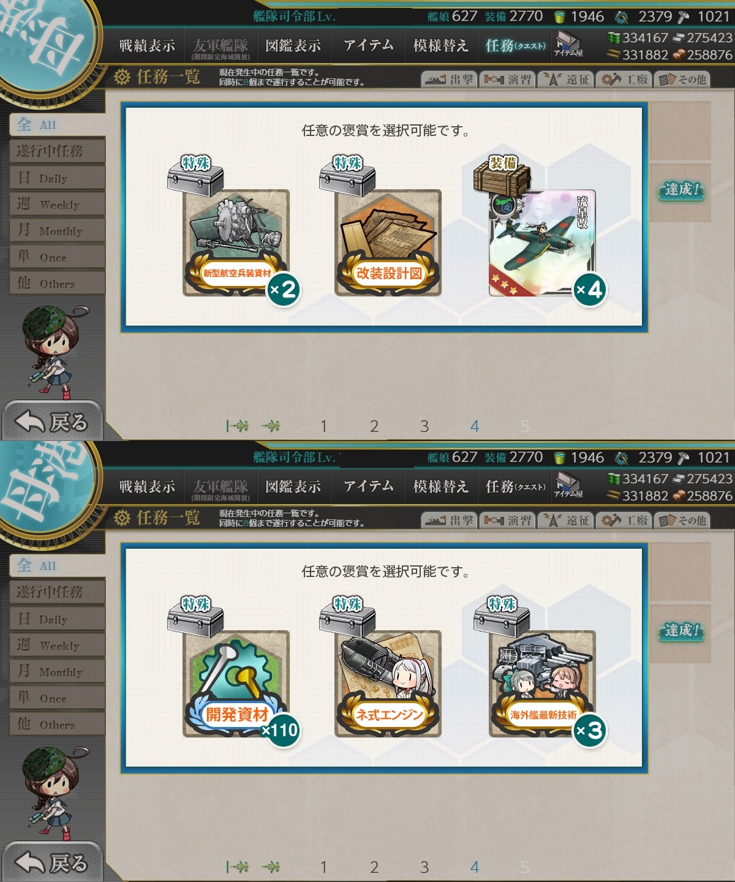This screenshot has height=882, width=735.
Task: Toggle the 出撃 sortie filter in upper screenshot
Action: click(448, 80)
